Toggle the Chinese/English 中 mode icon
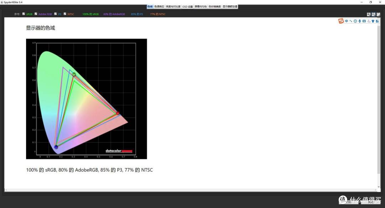Screen dimensions: 385x208 click(346, 21)
